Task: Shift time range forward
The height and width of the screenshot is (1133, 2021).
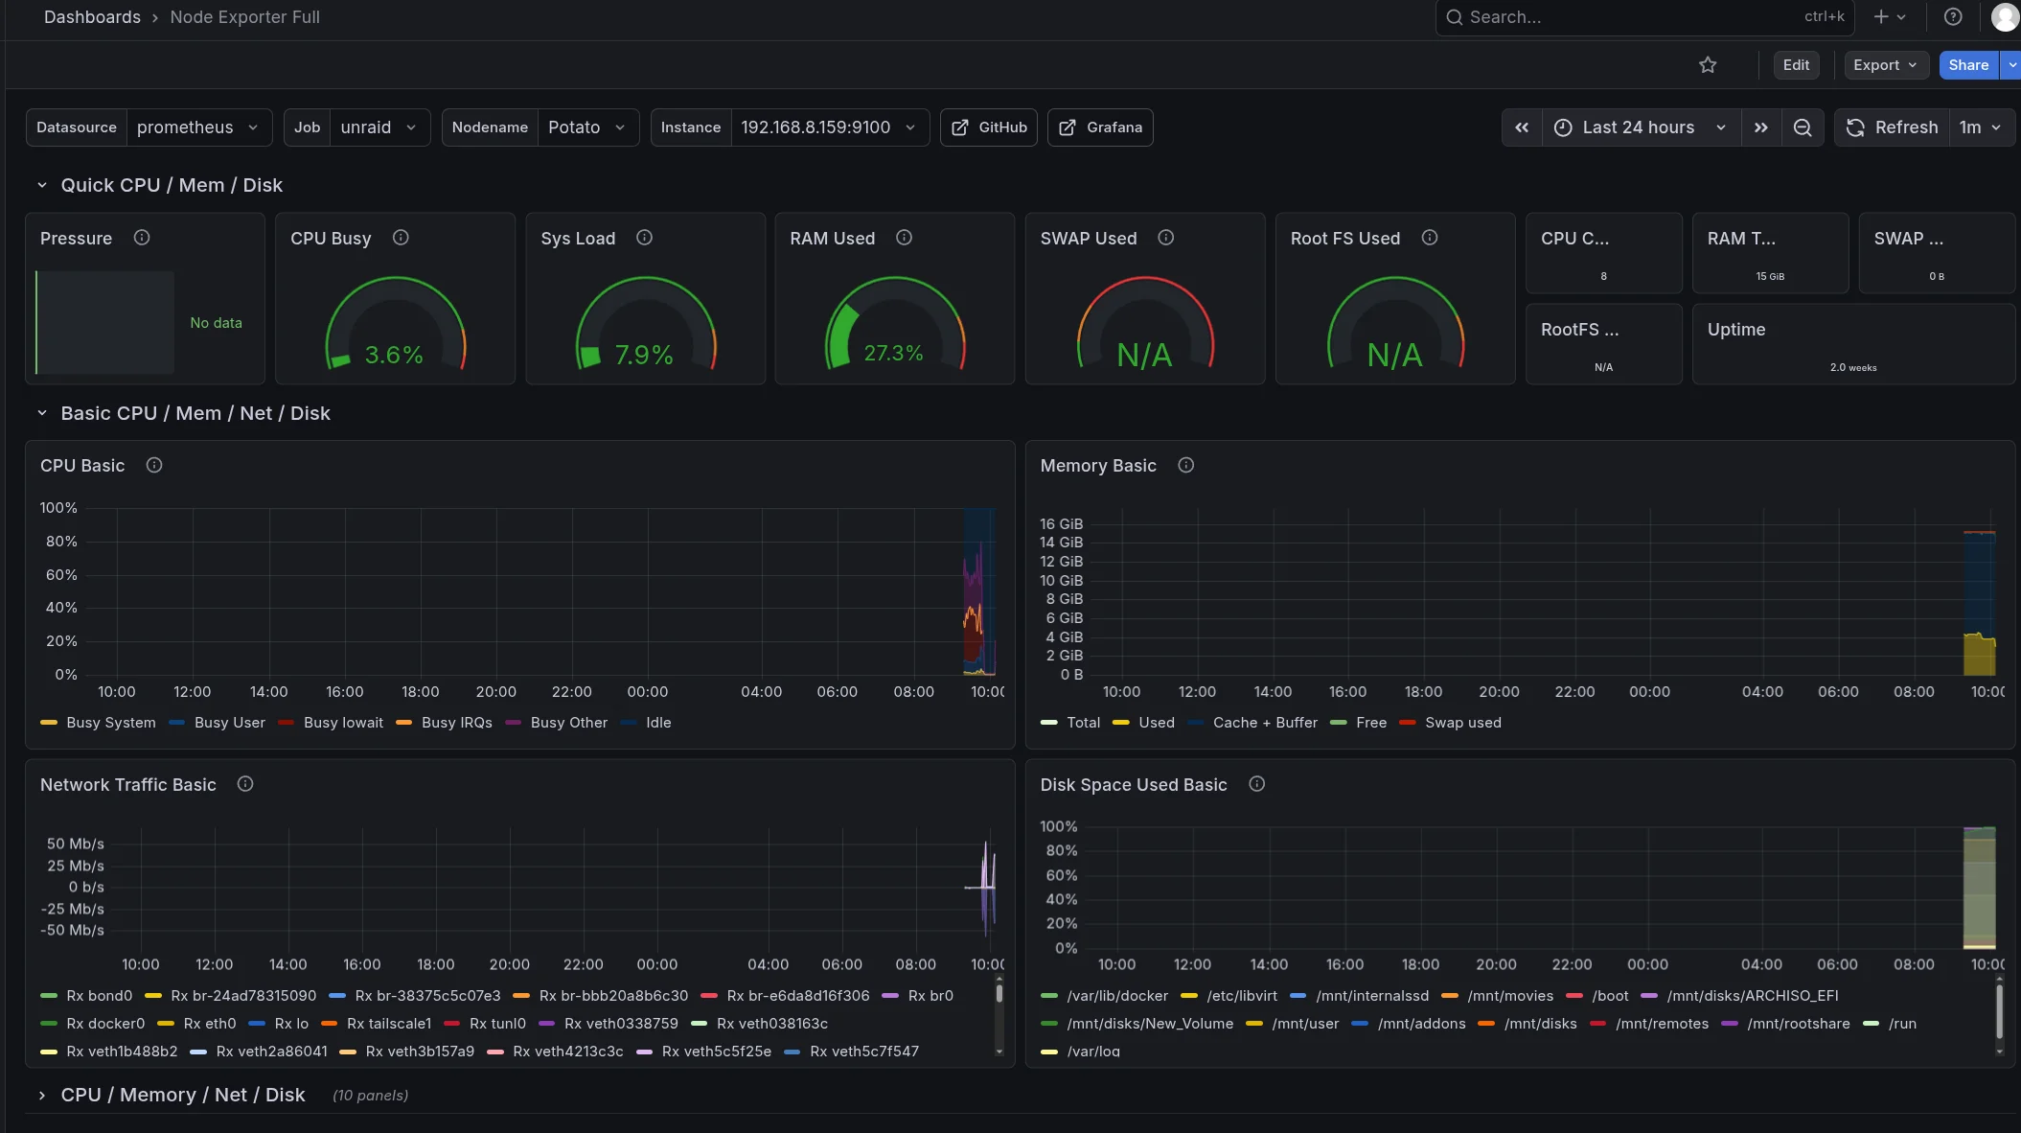Action: [x=1761, y=127]
